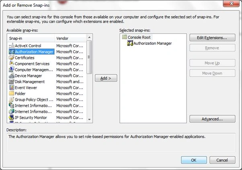Viewport: 242px width, 170px height.
Task: Click the Certificates snap-in icon
Action: tap(12, 58)
